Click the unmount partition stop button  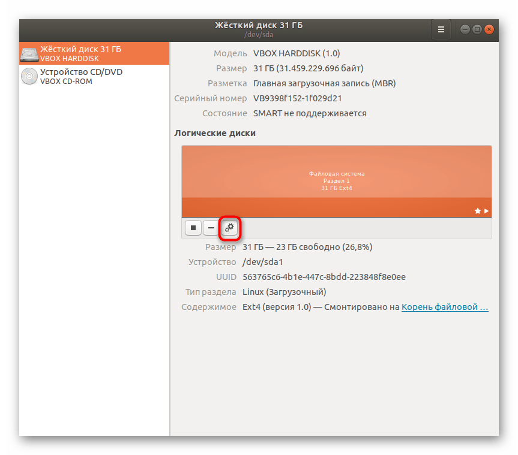[193, 228]
